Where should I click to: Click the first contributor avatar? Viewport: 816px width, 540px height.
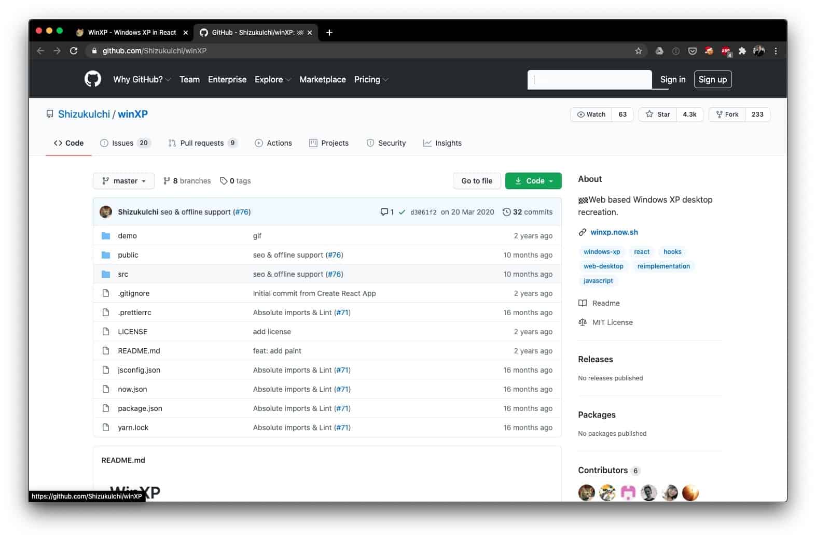(x=587, y=492)
